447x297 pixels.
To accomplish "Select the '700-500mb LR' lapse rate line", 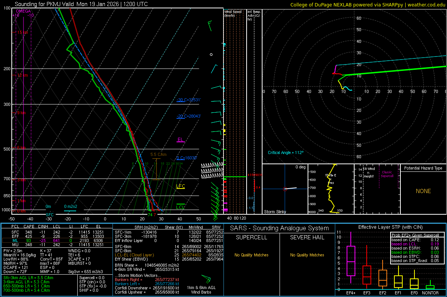I will (27, 290).
